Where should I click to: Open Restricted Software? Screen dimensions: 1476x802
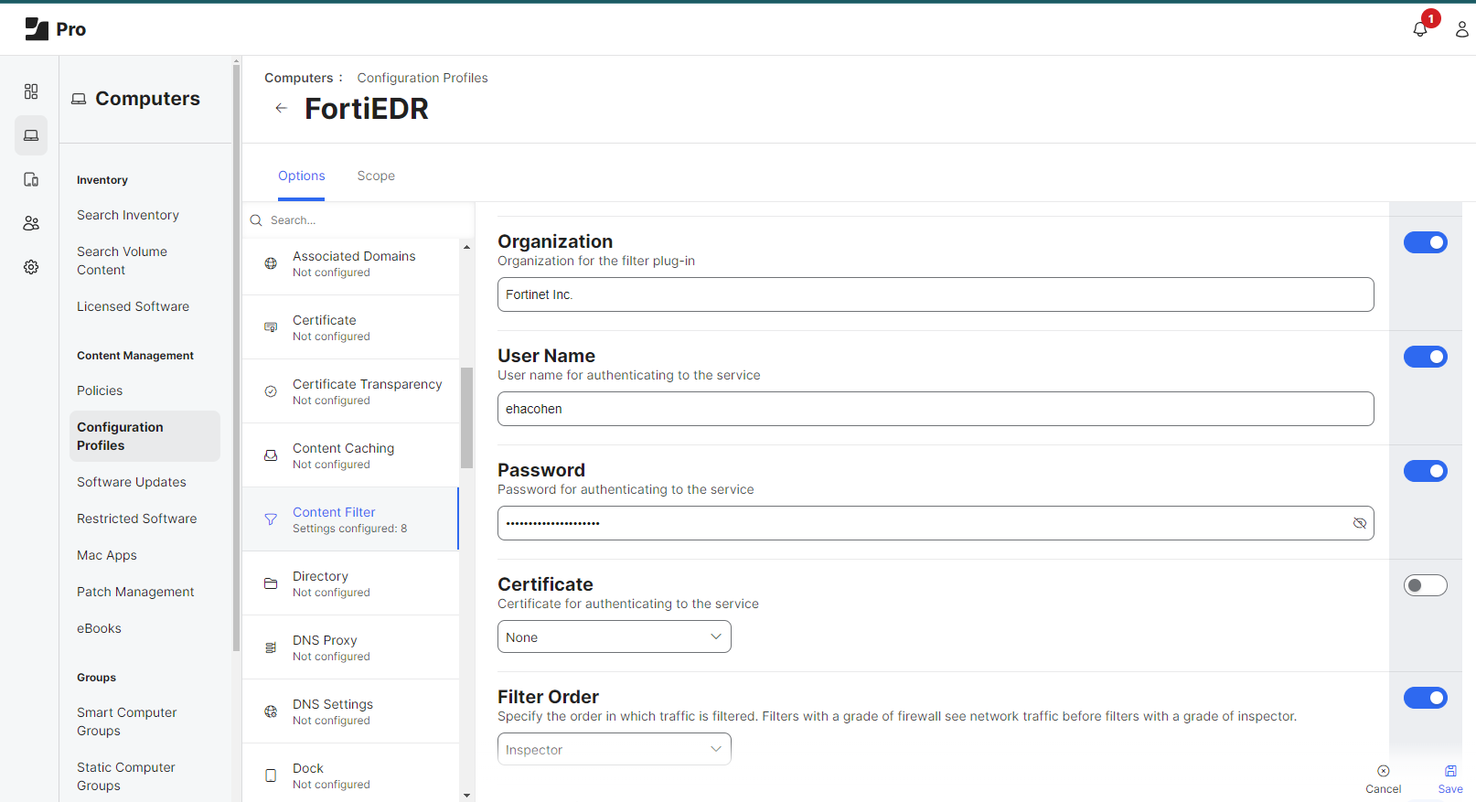pos(137,519)
